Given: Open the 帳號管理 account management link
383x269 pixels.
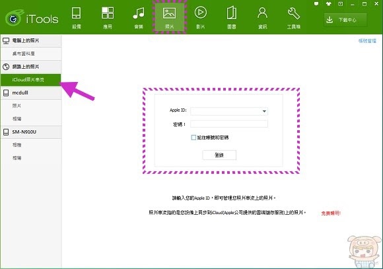Looking at the screenshot, I should coord(367,41).
